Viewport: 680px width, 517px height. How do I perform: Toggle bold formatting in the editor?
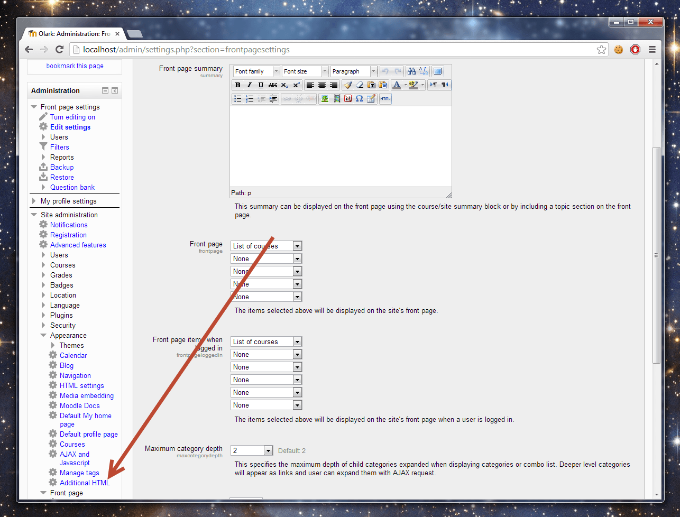(238, 85)
